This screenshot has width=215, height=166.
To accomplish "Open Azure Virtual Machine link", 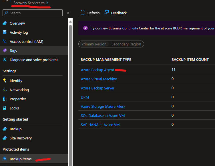I will pyautogui.click(x=99, y=79).
